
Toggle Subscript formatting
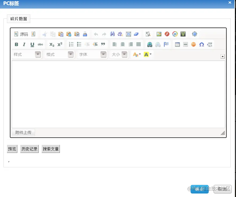[x=52, y=44]
